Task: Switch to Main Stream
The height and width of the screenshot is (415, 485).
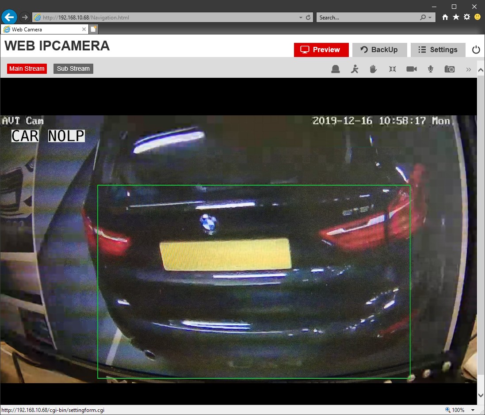Action: (x=27, y=69)
